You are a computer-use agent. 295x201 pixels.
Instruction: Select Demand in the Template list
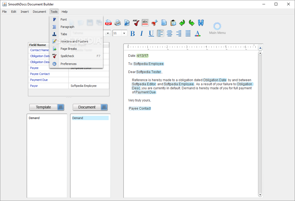coord(34,118)
